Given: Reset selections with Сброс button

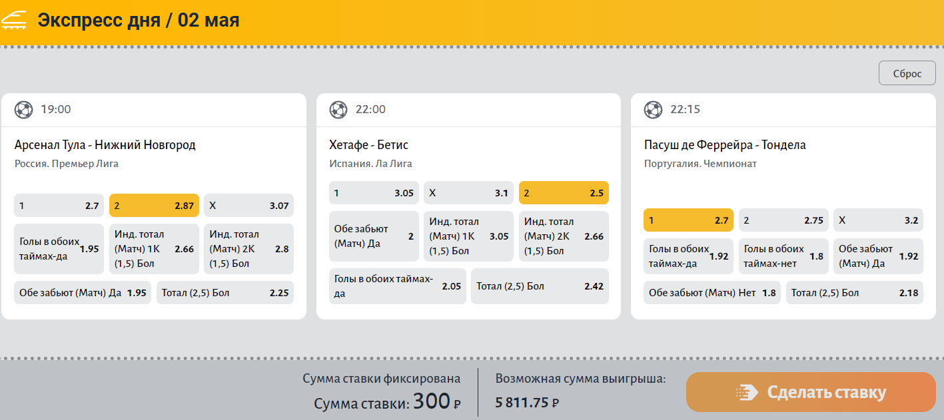Looking at the screenshot, I should click(907, 73).
